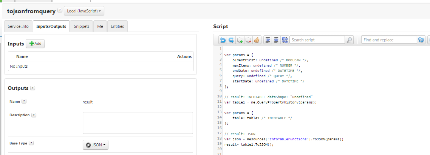Click the undo arrow in script toolbar

(x=223, y=40)
